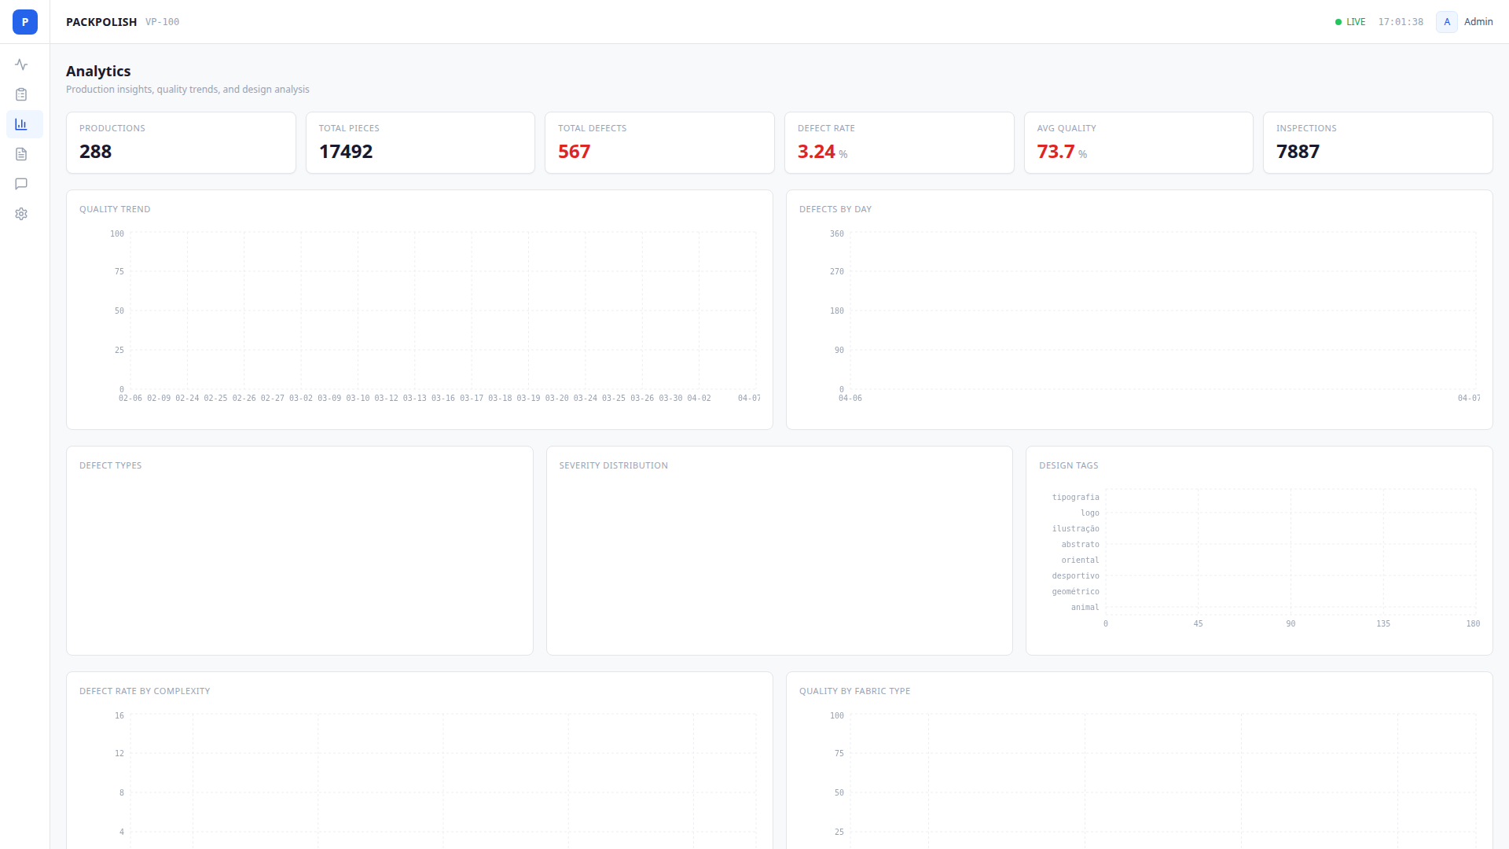Screen dimensions: 1509x849
Task: Click the INSPECTIONS card showing 7887
Action: 1378,142
